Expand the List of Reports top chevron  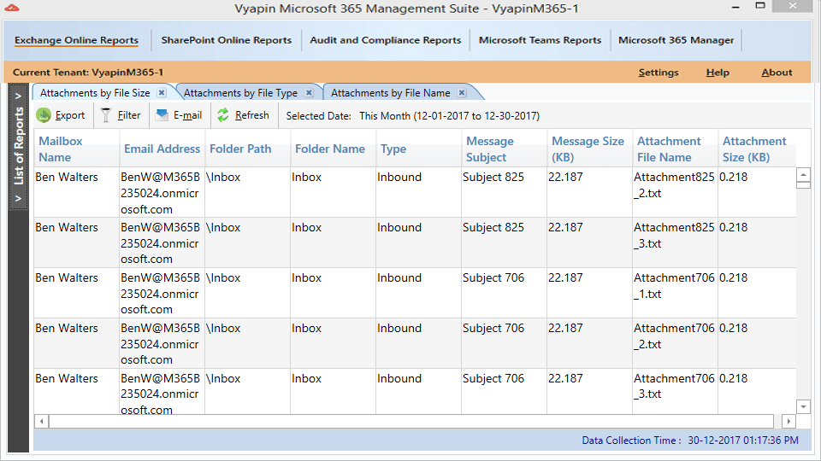click(x=18, y=96)
